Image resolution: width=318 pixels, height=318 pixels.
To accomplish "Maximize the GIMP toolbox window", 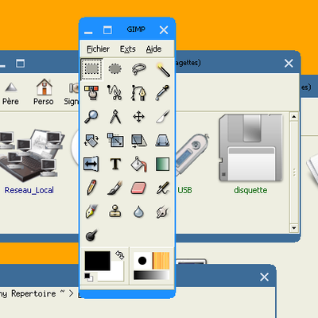I will pos(107,30).
